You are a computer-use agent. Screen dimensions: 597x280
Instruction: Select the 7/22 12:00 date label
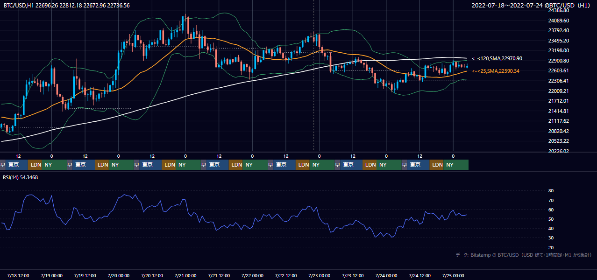coord(286,275)
